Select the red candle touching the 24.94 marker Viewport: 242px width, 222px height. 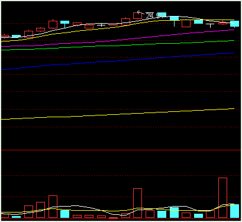point(137,15)
